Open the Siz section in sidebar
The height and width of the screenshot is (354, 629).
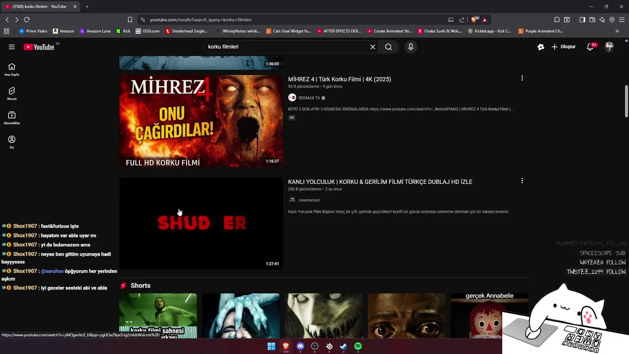[12, 142]
